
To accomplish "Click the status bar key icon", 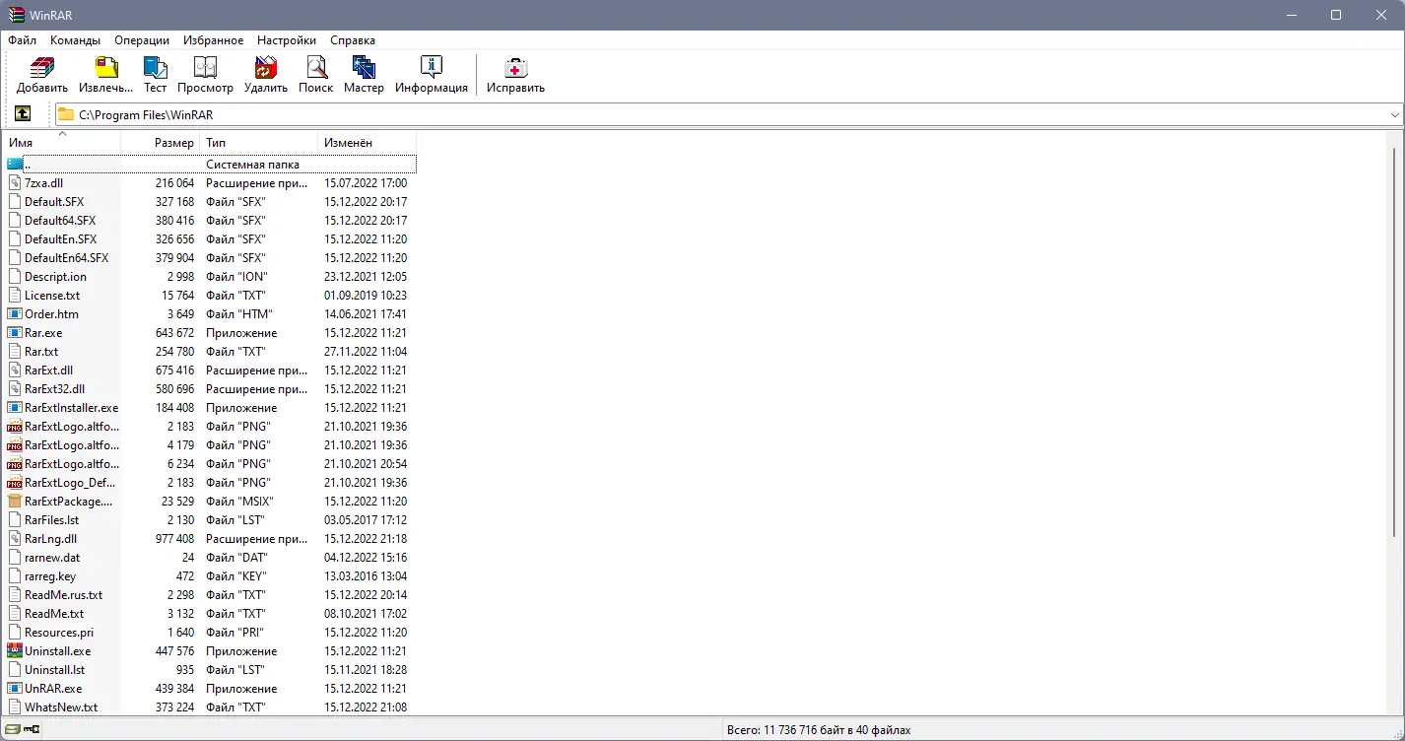I will (x=32, y=730).
